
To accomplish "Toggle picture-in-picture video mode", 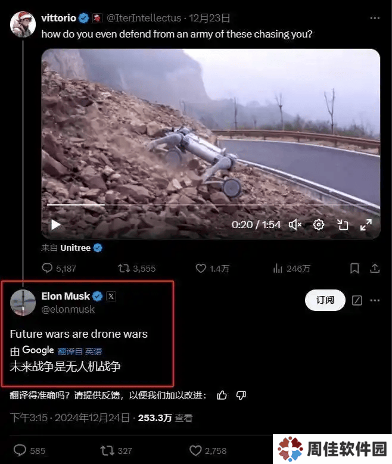I will pyautogui.click(x=343, y=225).
